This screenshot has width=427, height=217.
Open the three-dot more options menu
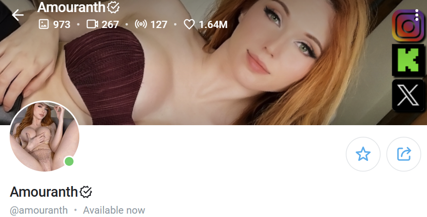(417, 14)
